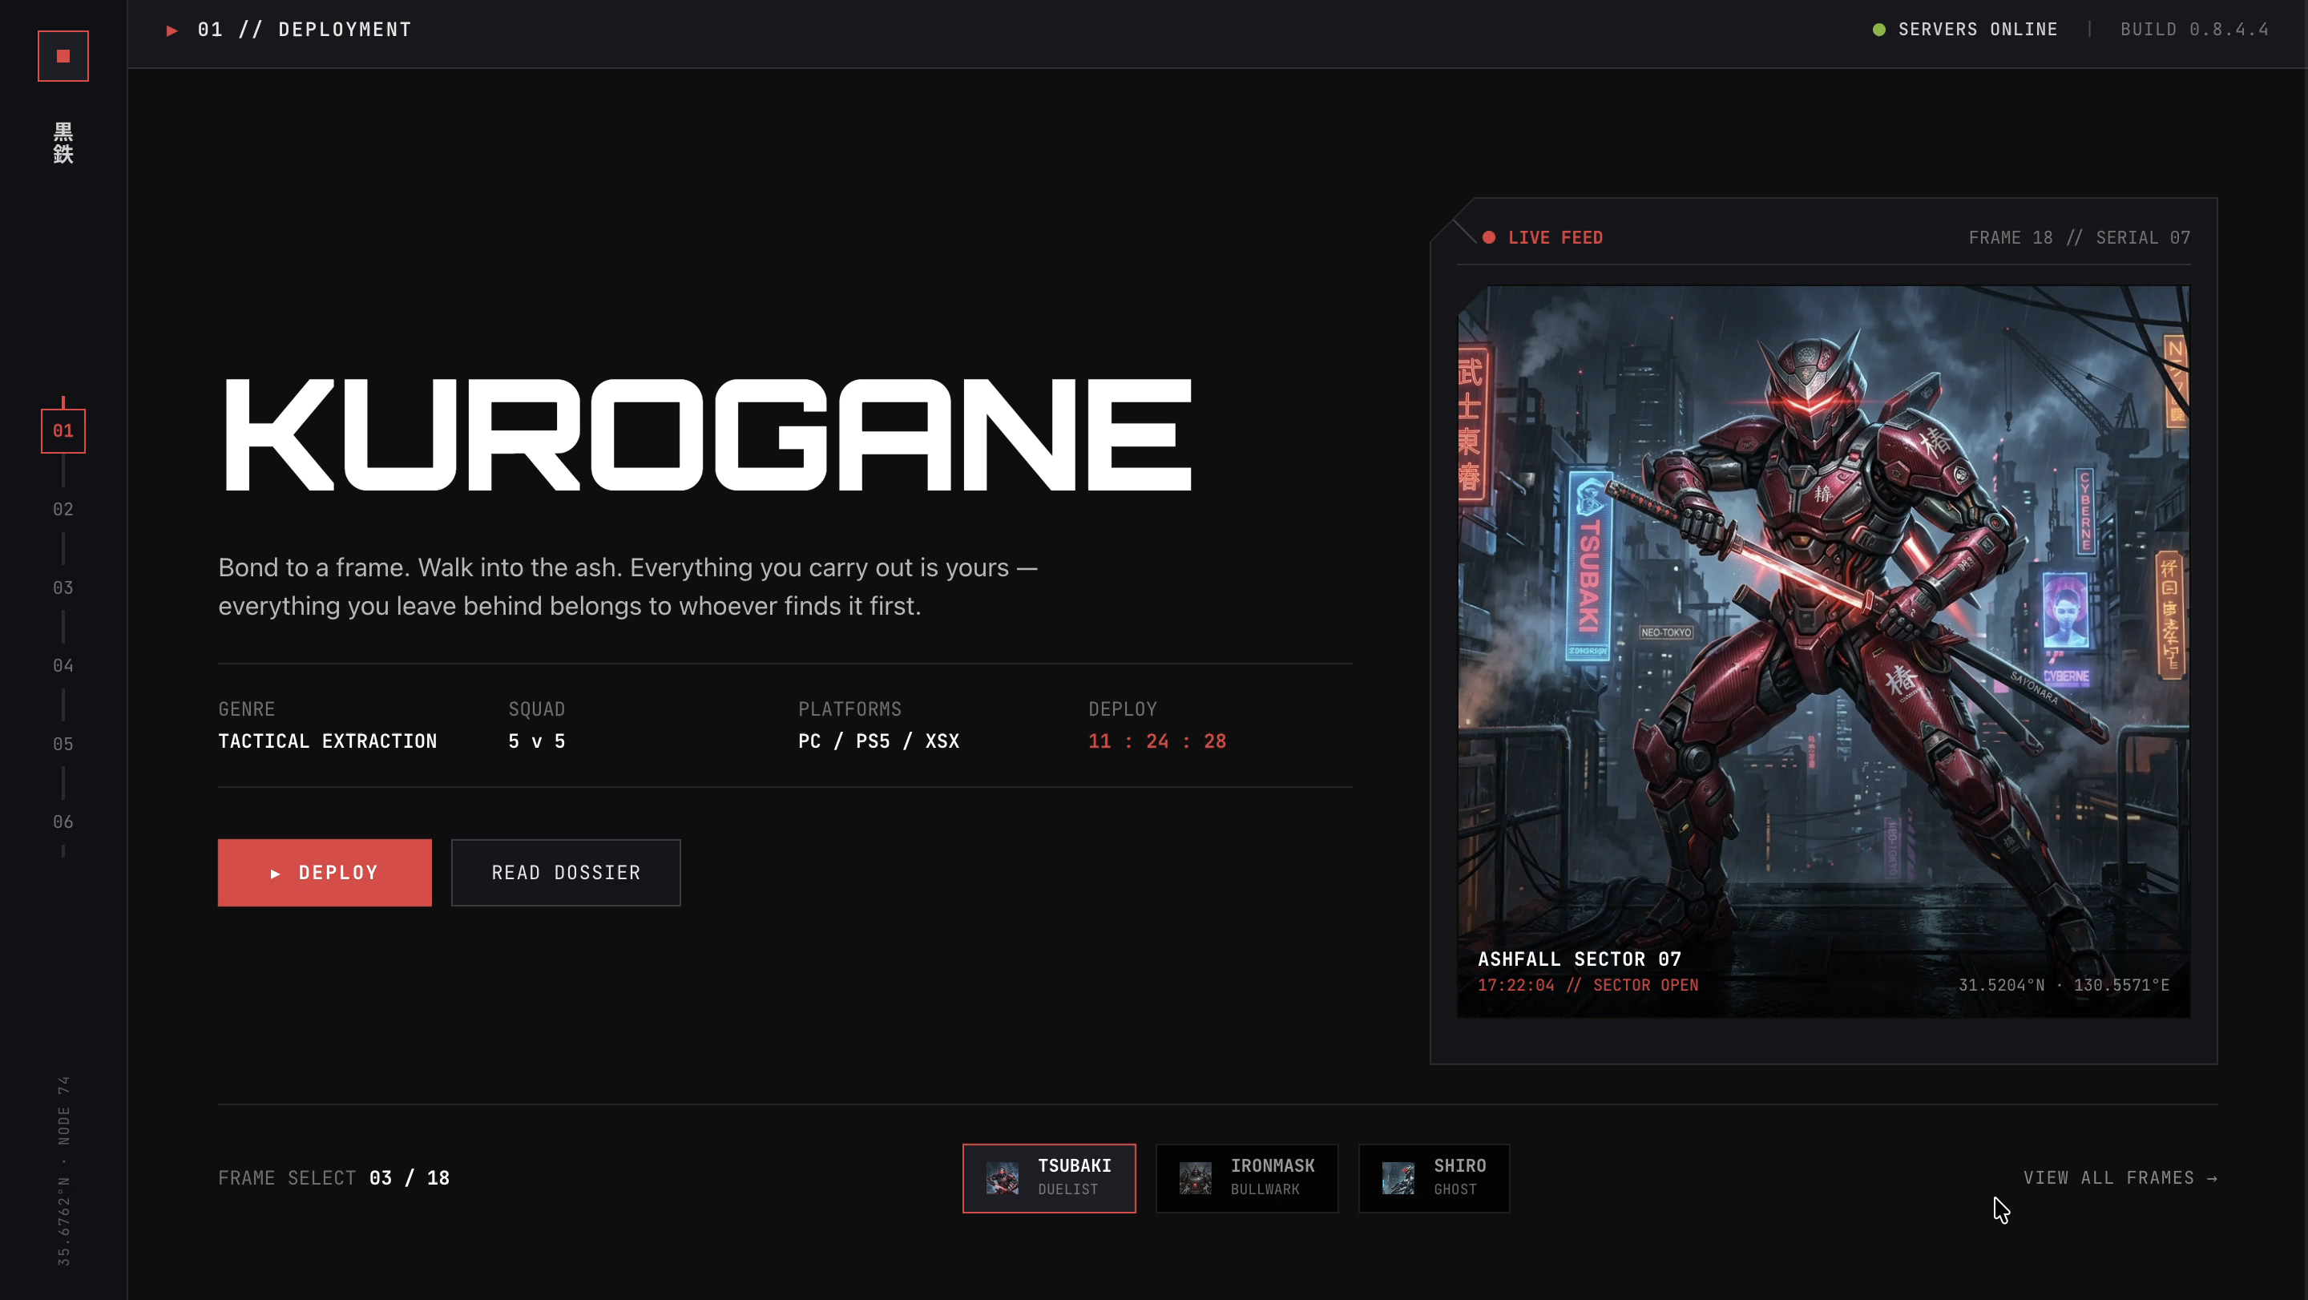This screenshot has width=2308, height=1300.
Task: Follow the View All Frames link
Action: [2120, 1178]
